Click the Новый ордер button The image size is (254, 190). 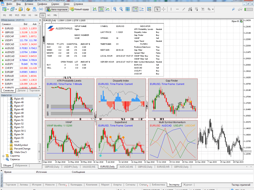coord(79,9)
